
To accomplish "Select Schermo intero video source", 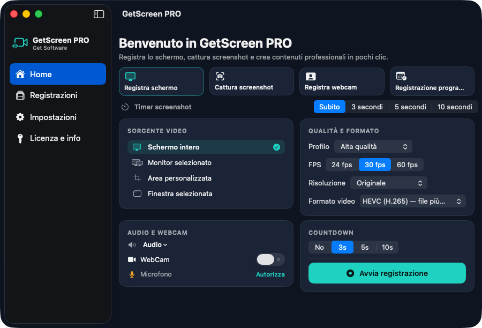I will [x=206, y=147].
